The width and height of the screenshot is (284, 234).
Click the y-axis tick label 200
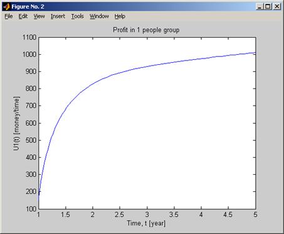(31, 192)
